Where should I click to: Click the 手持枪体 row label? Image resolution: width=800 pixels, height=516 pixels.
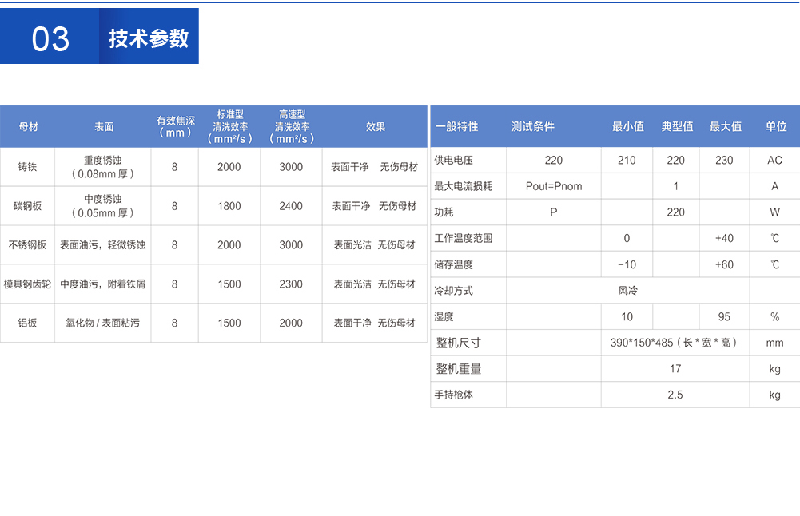(x=453, y=395)
